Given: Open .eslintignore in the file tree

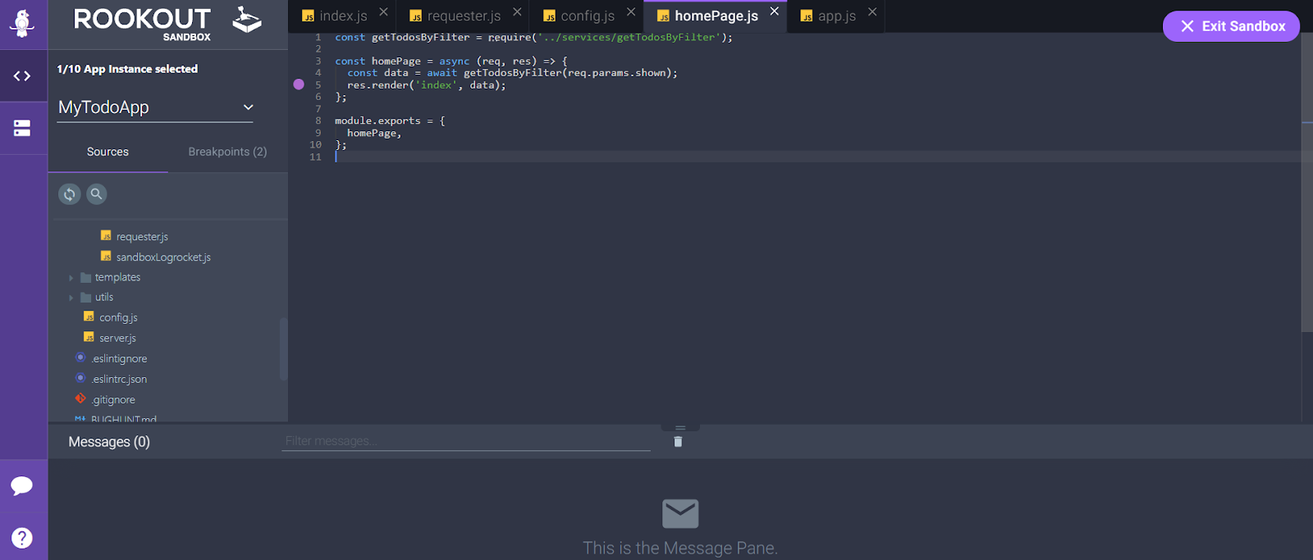Looking at the screenshot, I should coord(119,359).
